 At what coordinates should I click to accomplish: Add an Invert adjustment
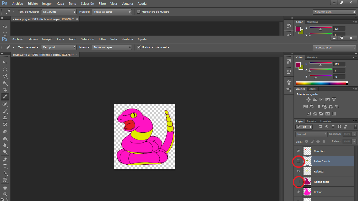tap(308, 114)
